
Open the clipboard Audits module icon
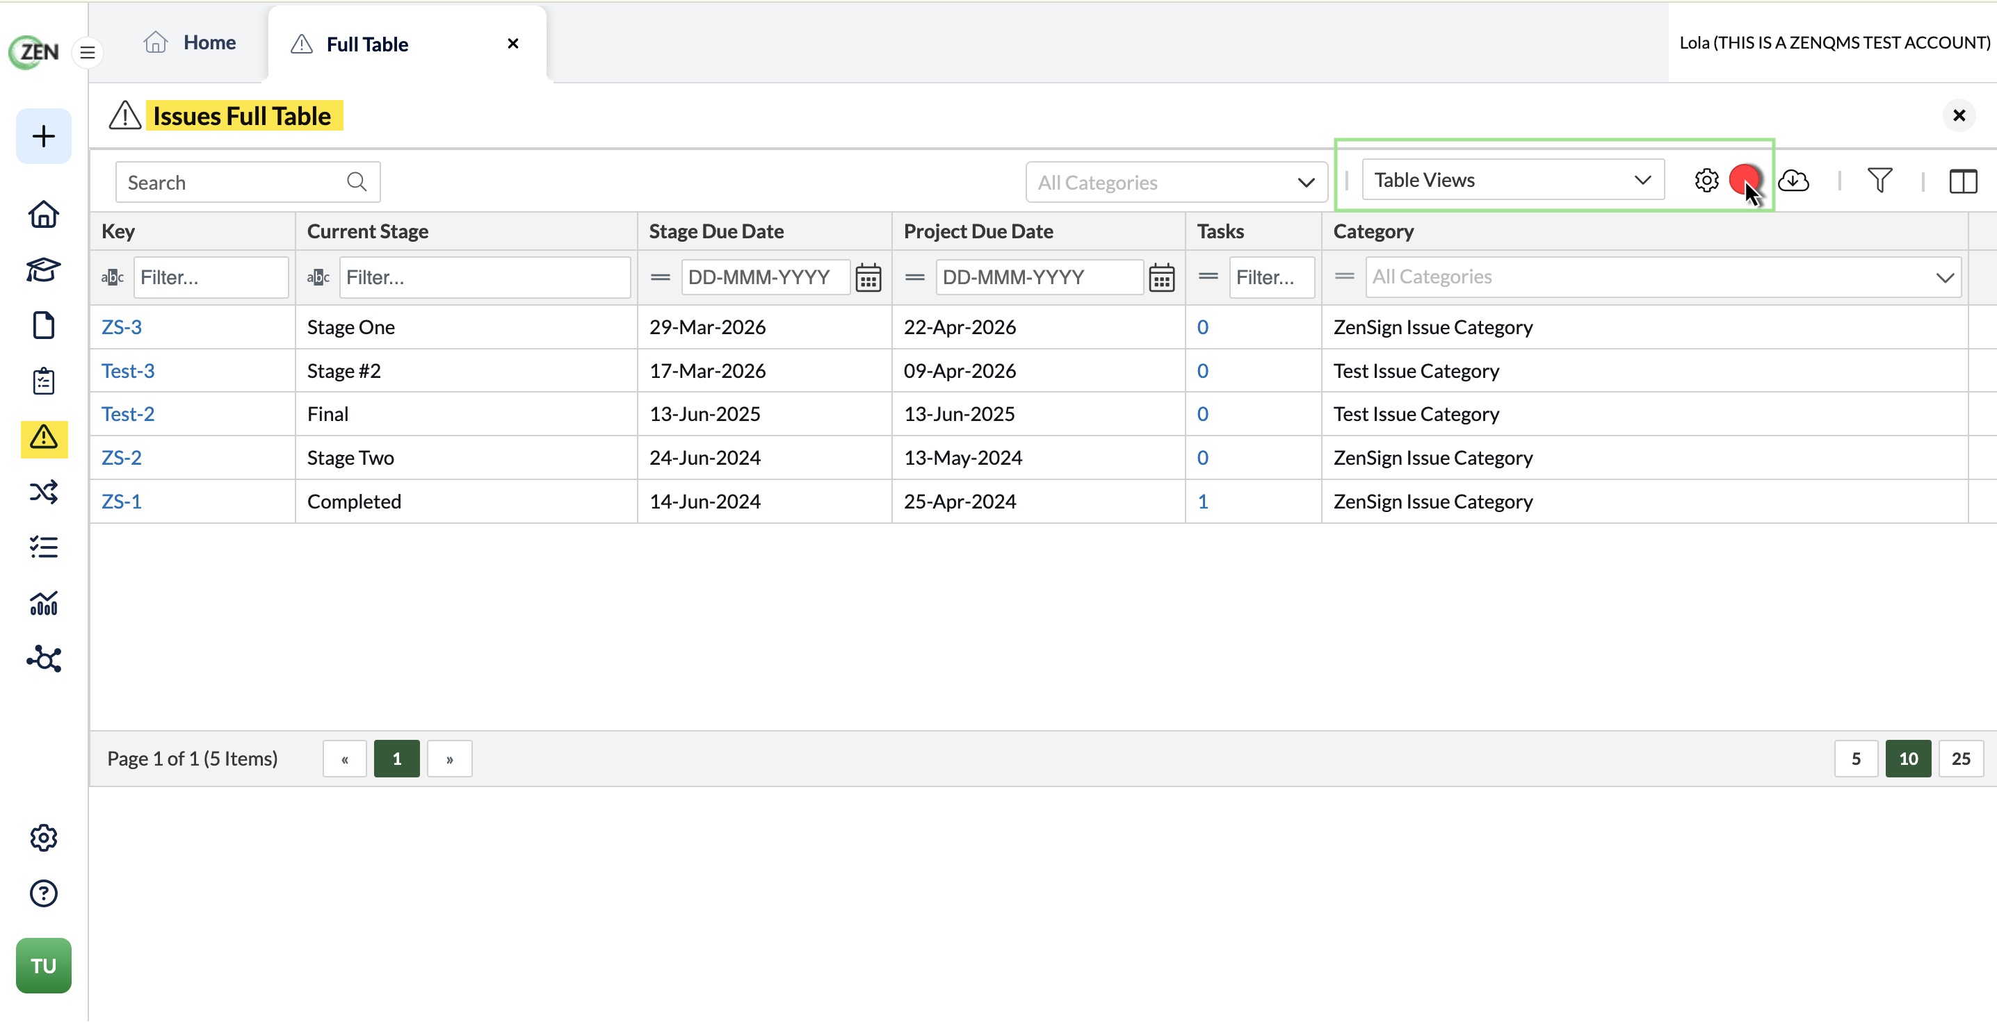coord(43,381)
